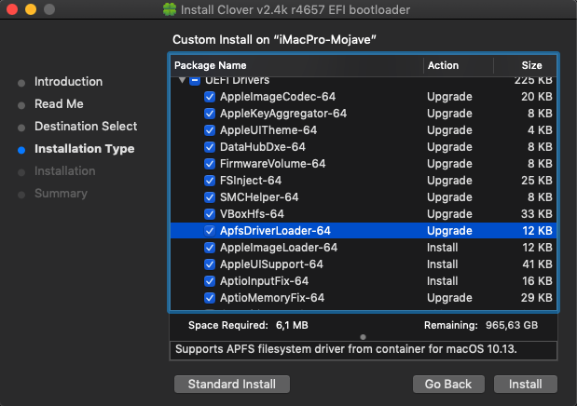Go to the Destination Select step
The width and height of the screenshot is (577, 406).
pos(86,127)
